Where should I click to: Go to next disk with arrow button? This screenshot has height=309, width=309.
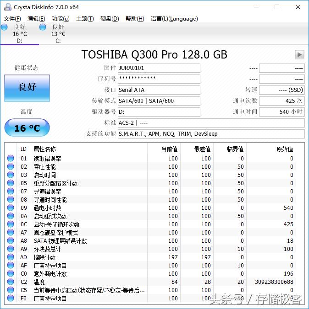pyautogui.click(x=299, y=54)
